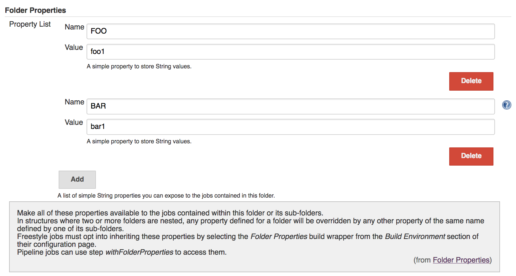The width and height of the screenshot is (516, 276).
Task: Click the Value label for bar1
Action: 74,122
